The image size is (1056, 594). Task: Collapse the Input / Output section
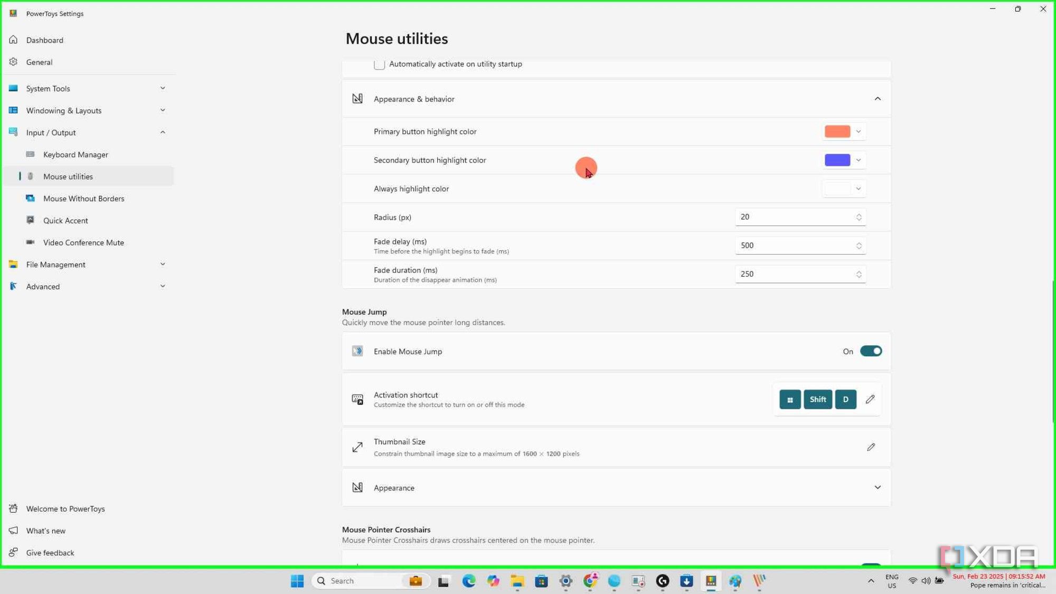tap(89, 133)
